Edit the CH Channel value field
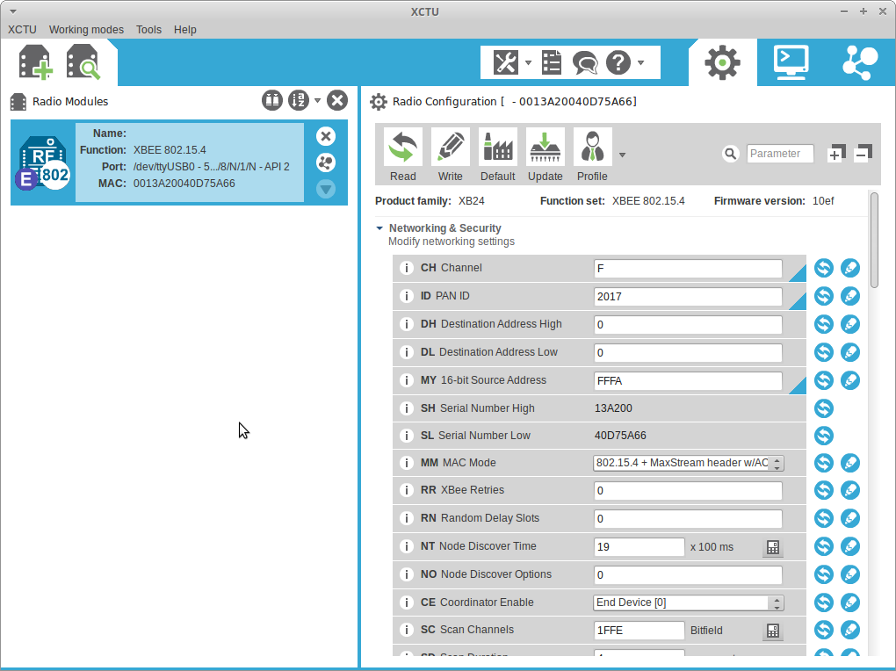 [x=688, y=269]
